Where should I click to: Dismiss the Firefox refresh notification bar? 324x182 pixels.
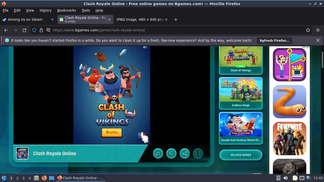318,40
